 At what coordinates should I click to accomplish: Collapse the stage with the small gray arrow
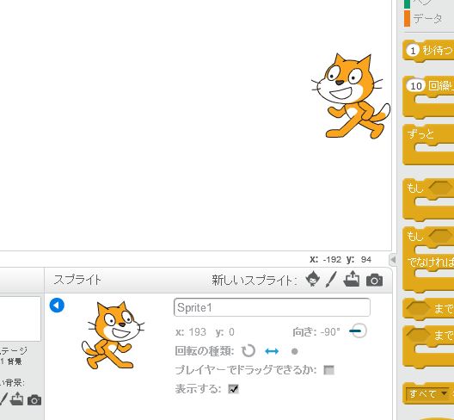click(x=393, y=259)
